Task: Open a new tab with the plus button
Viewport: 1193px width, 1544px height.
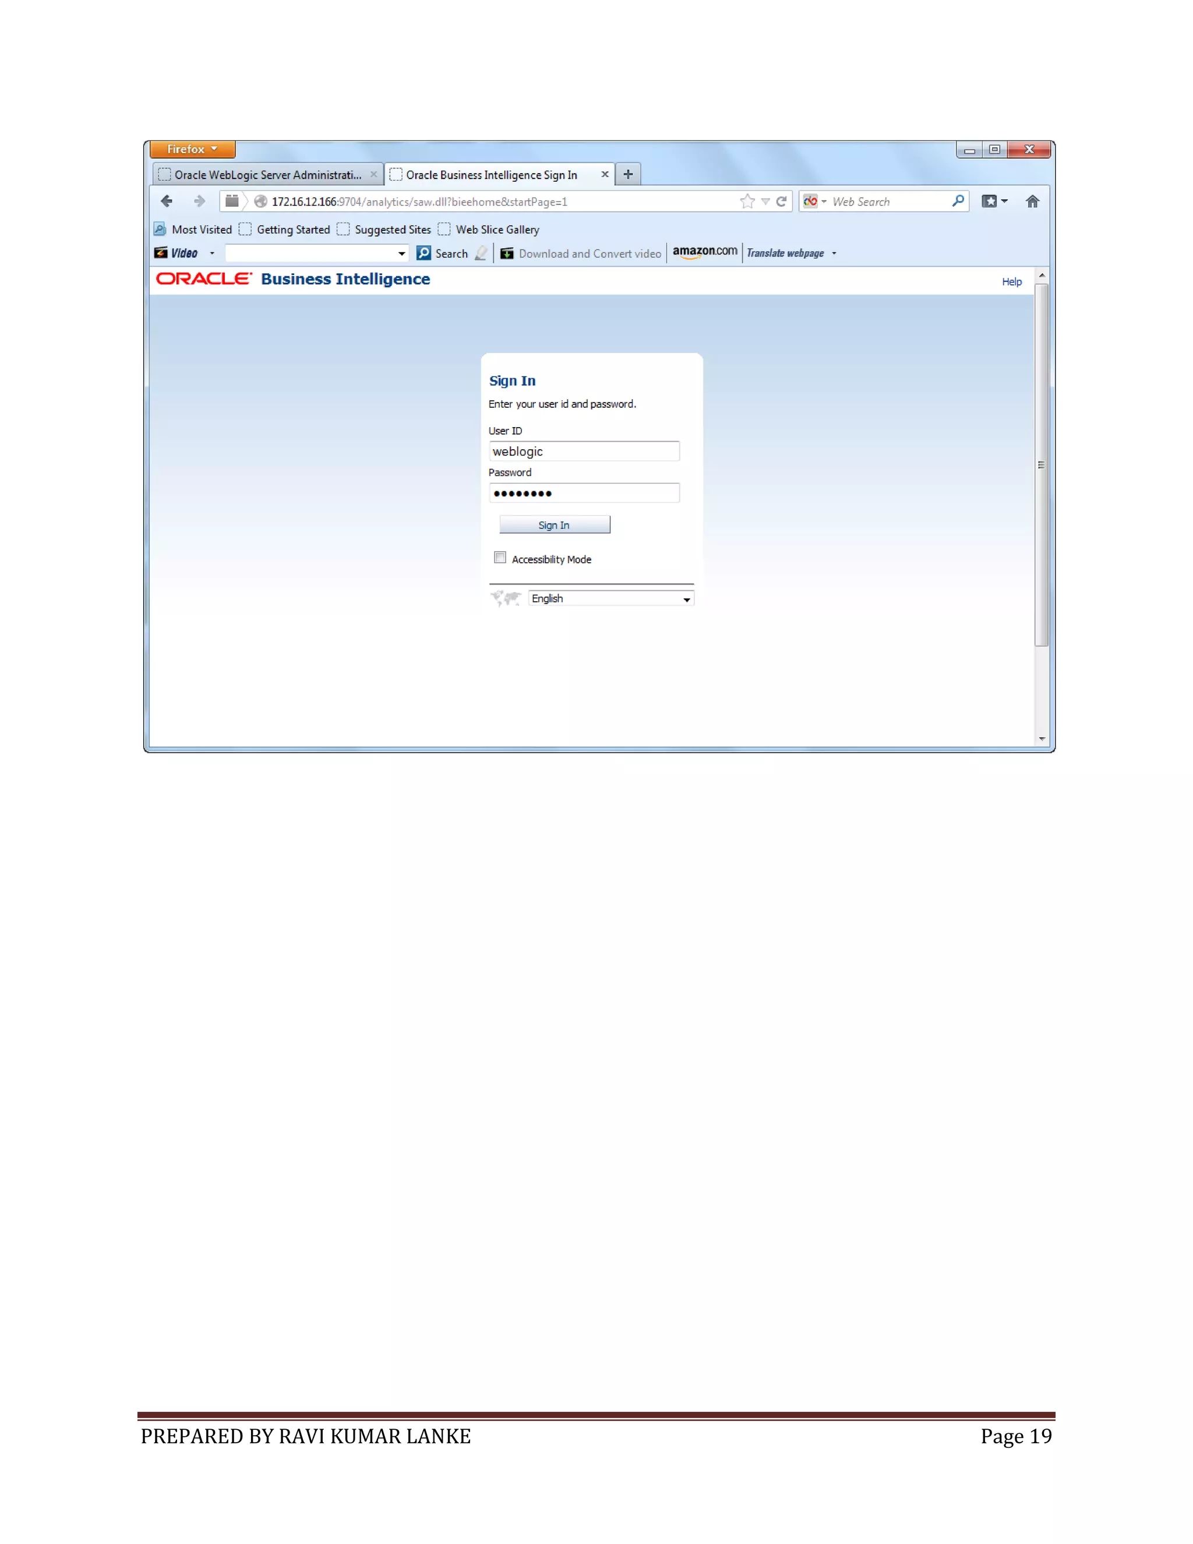Action: pos(627,174)
